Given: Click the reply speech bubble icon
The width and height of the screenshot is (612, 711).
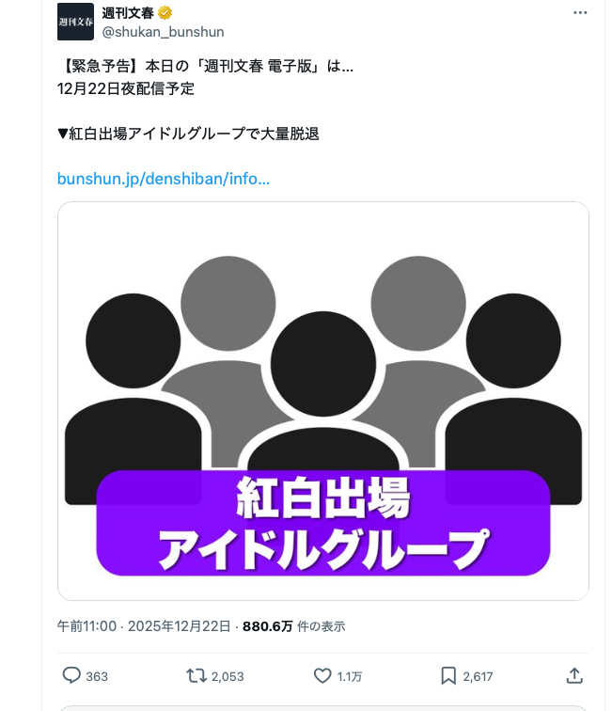Looking at the screenshot, I should (x=71, y=675).
